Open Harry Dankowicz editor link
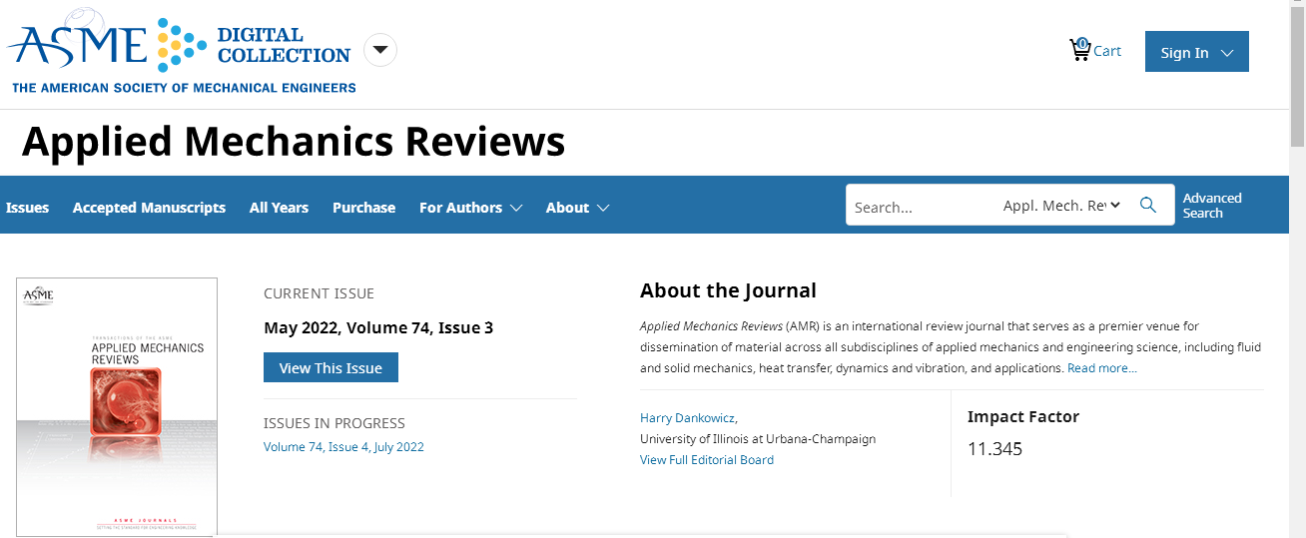This screenshot has height=538, width=1306. coord(687,418)
